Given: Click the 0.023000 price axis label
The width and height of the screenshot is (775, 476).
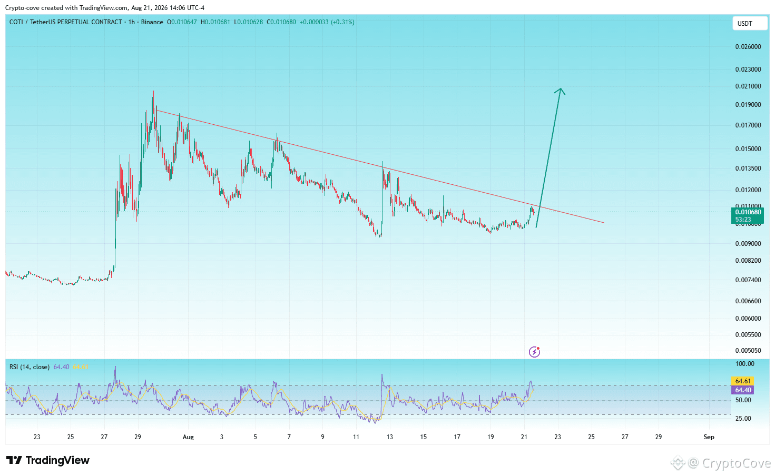Looking at the screenshot, I should [x=748, y=70].
